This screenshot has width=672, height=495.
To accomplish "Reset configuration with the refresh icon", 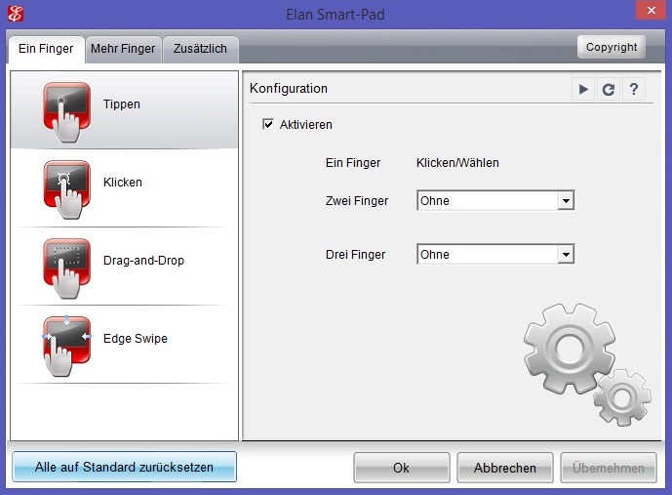I will [609, 89].
